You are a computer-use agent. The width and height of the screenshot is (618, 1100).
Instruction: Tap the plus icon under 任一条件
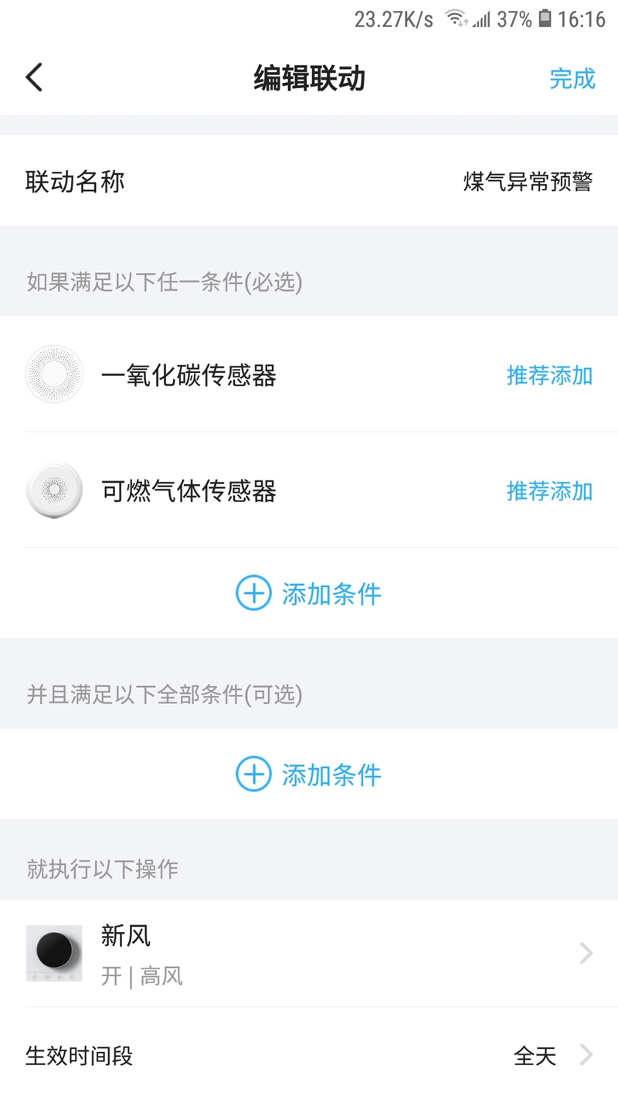point(253,593)
